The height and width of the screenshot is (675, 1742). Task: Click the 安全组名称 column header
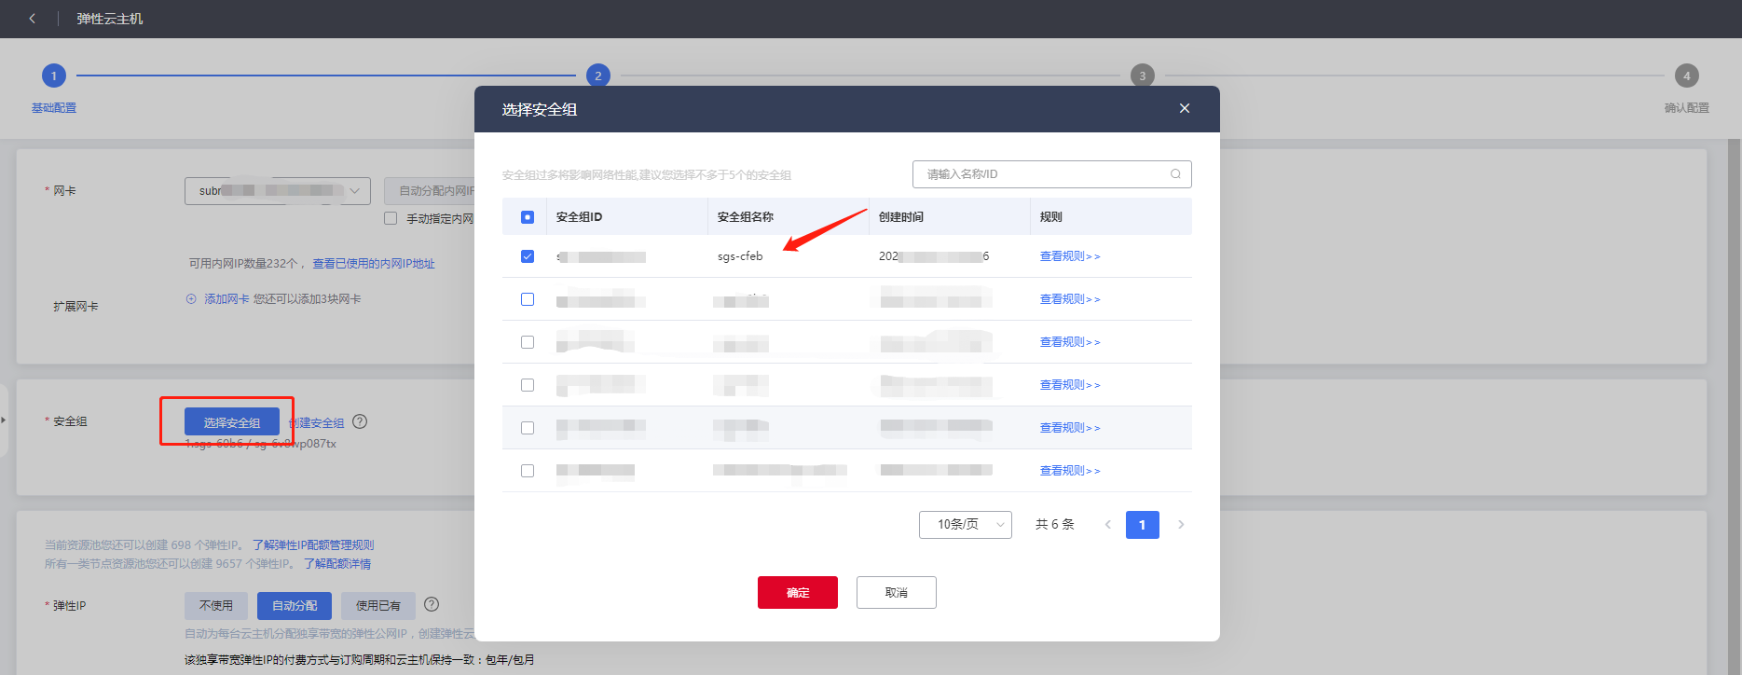746,217
